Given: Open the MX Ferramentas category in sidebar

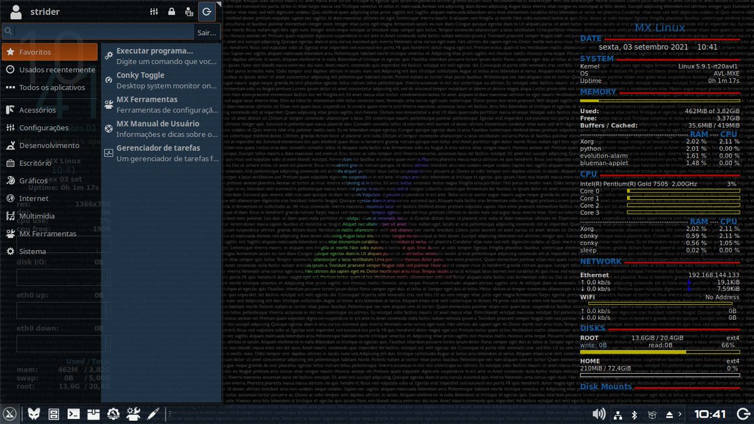Looking at the screenshot, I should [x=50, y=234].
